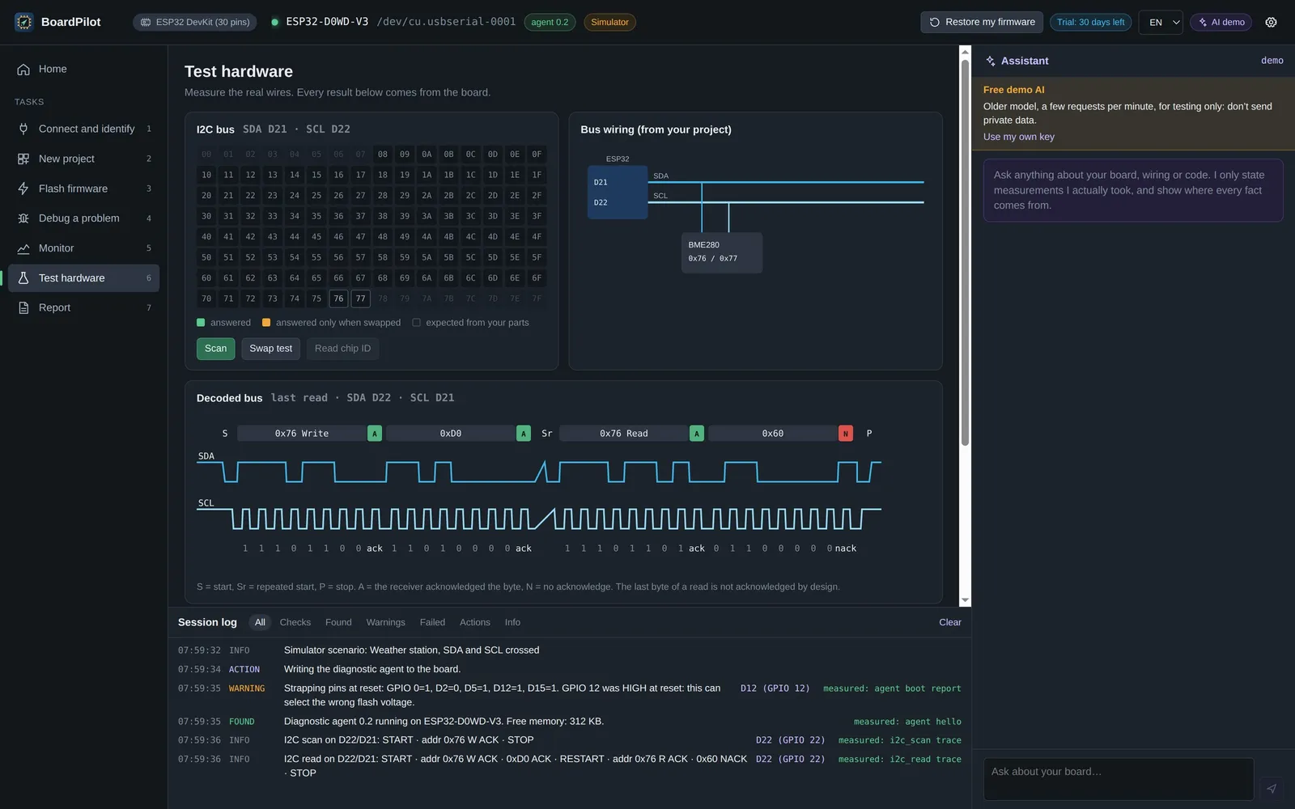
Task: Click the Connect and identify plug icon
Action: tap(23, 129)
